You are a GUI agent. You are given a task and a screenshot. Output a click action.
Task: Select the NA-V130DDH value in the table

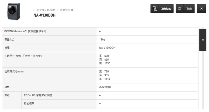click(x=107, y=48)
